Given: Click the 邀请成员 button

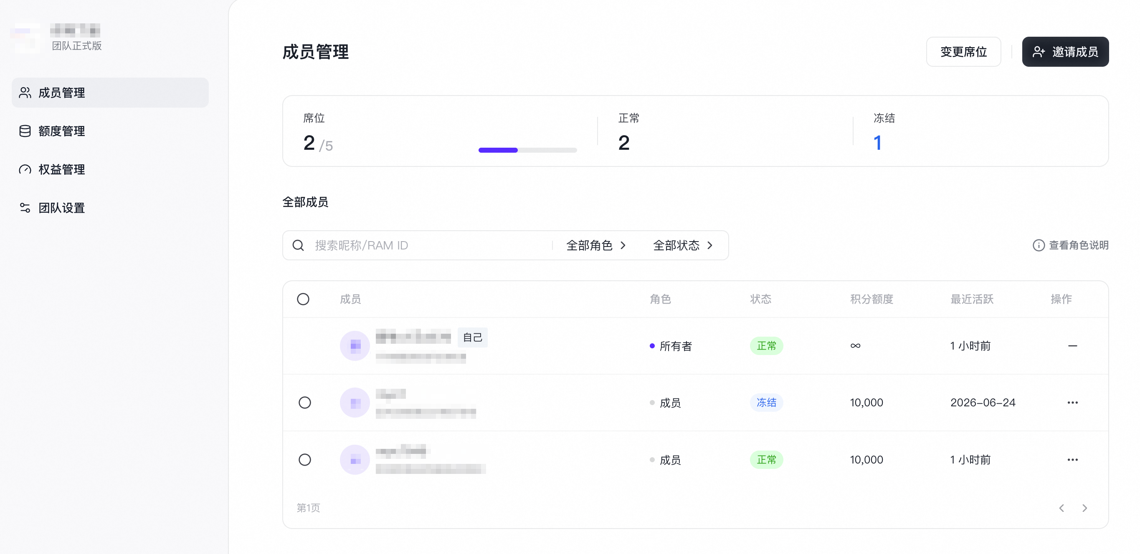Looking at the screenshot, I should click(1065, 52).
